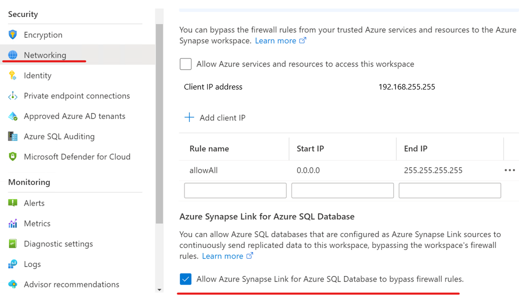Viewport: 523px width, 304px height.
Task: Select the Identity sidebar icon
Action: coord(37,75)
